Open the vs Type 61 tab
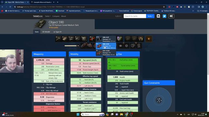The width and height of the screenshot is (209, 117). click(x=57, y=32)
